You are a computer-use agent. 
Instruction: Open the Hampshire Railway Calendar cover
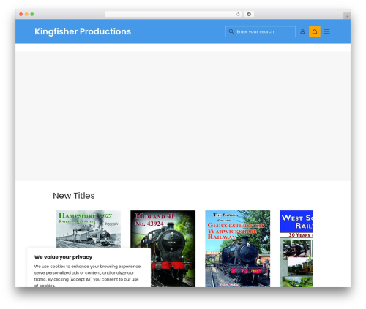[x=88, y=229]
